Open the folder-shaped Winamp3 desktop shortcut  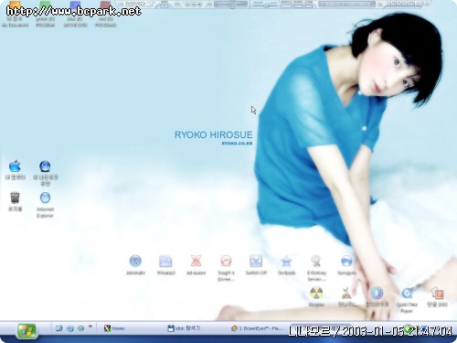(165, 261)
